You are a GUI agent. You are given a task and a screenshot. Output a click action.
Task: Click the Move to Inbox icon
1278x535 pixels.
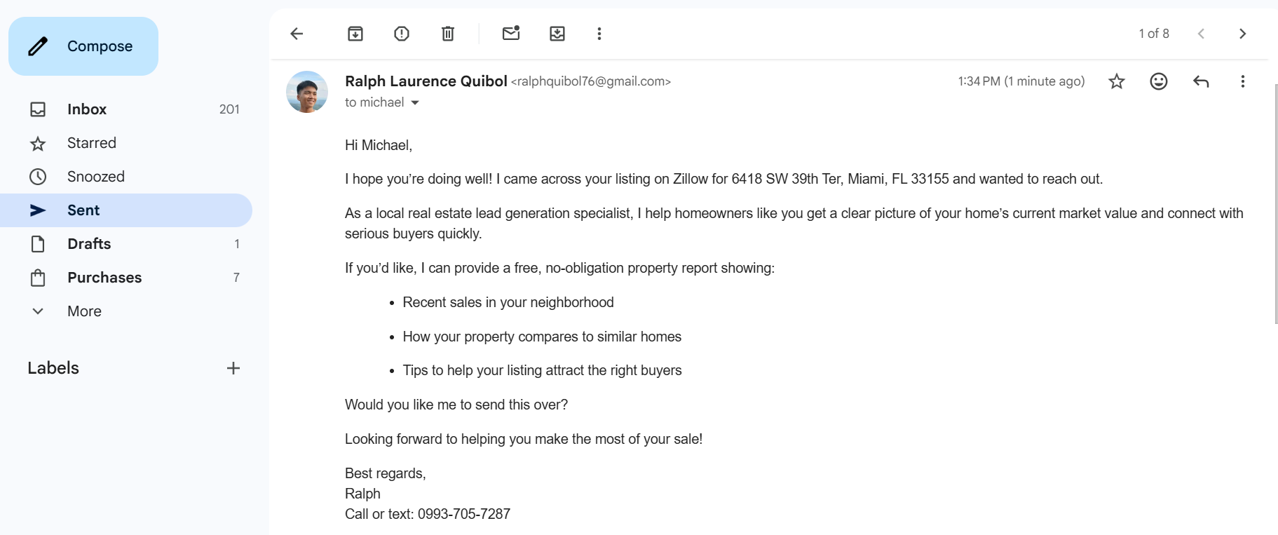click(x=557, y=34)
